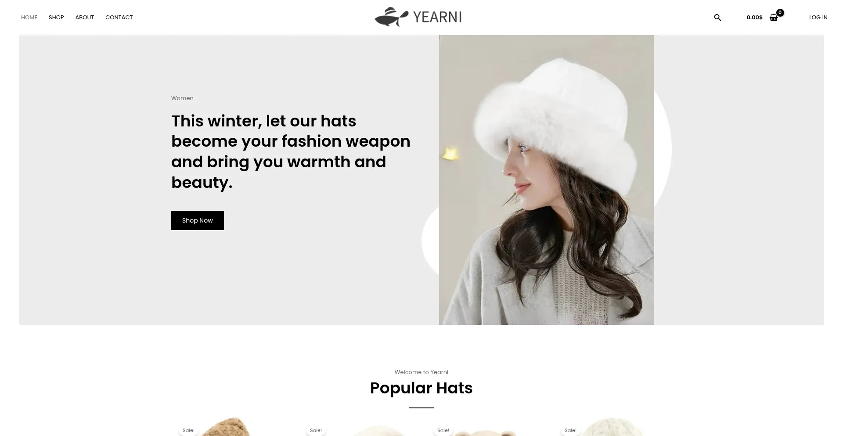The image size is (843, 436).
Task: Click the third product's Sale! badge
Action: pos(443,430)
